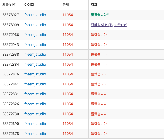Open problem 11054 link in row 38372943

[68, 45]
